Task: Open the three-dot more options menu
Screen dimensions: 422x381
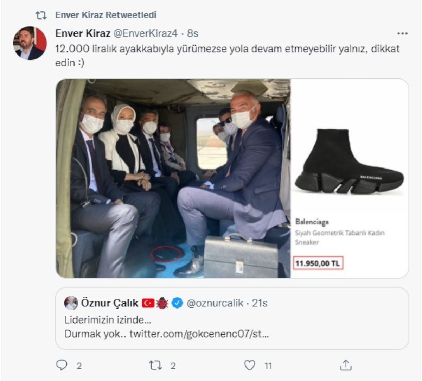Action: (x=402, y=34)
